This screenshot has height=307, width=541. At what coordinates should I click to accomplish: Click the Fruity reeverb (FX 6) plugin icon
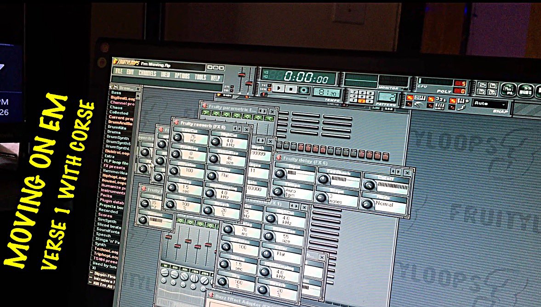(x=177, y=123)
